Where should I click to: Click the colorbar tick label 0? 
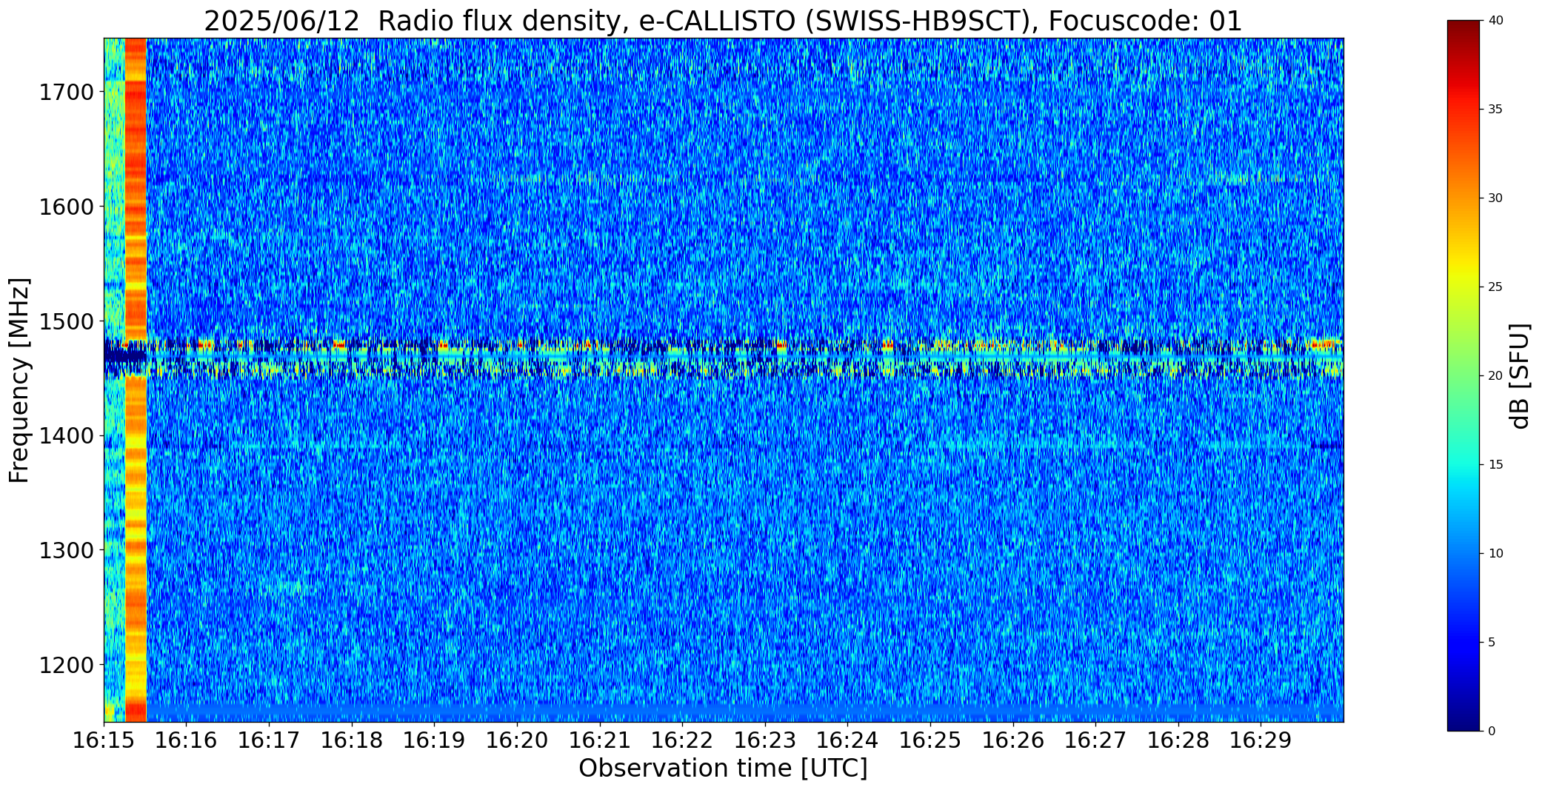[1492, 732]
